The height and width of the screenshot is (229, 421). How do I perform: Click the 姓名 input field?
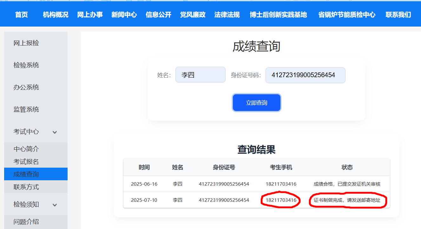[200, 75]
